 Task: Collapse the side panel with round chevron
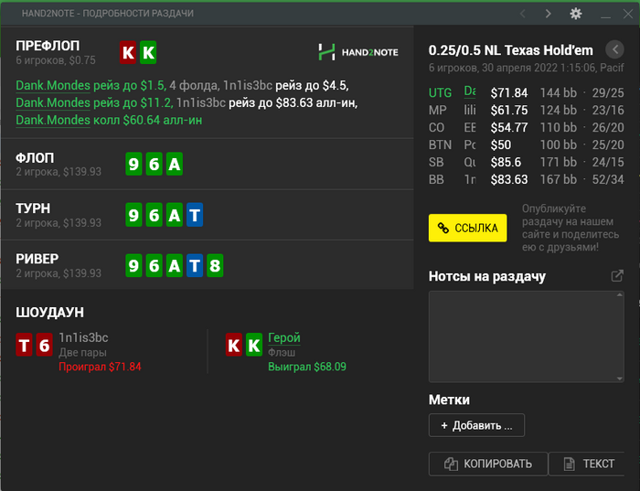tap(615, 49)
